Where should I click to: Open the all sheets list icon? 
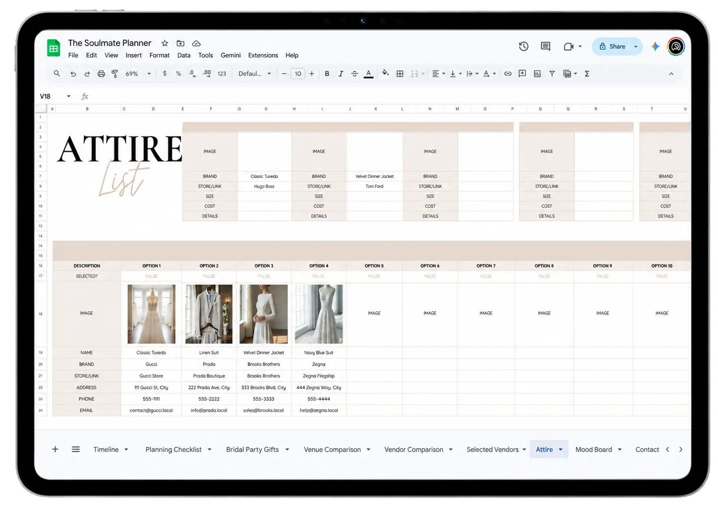76,449
